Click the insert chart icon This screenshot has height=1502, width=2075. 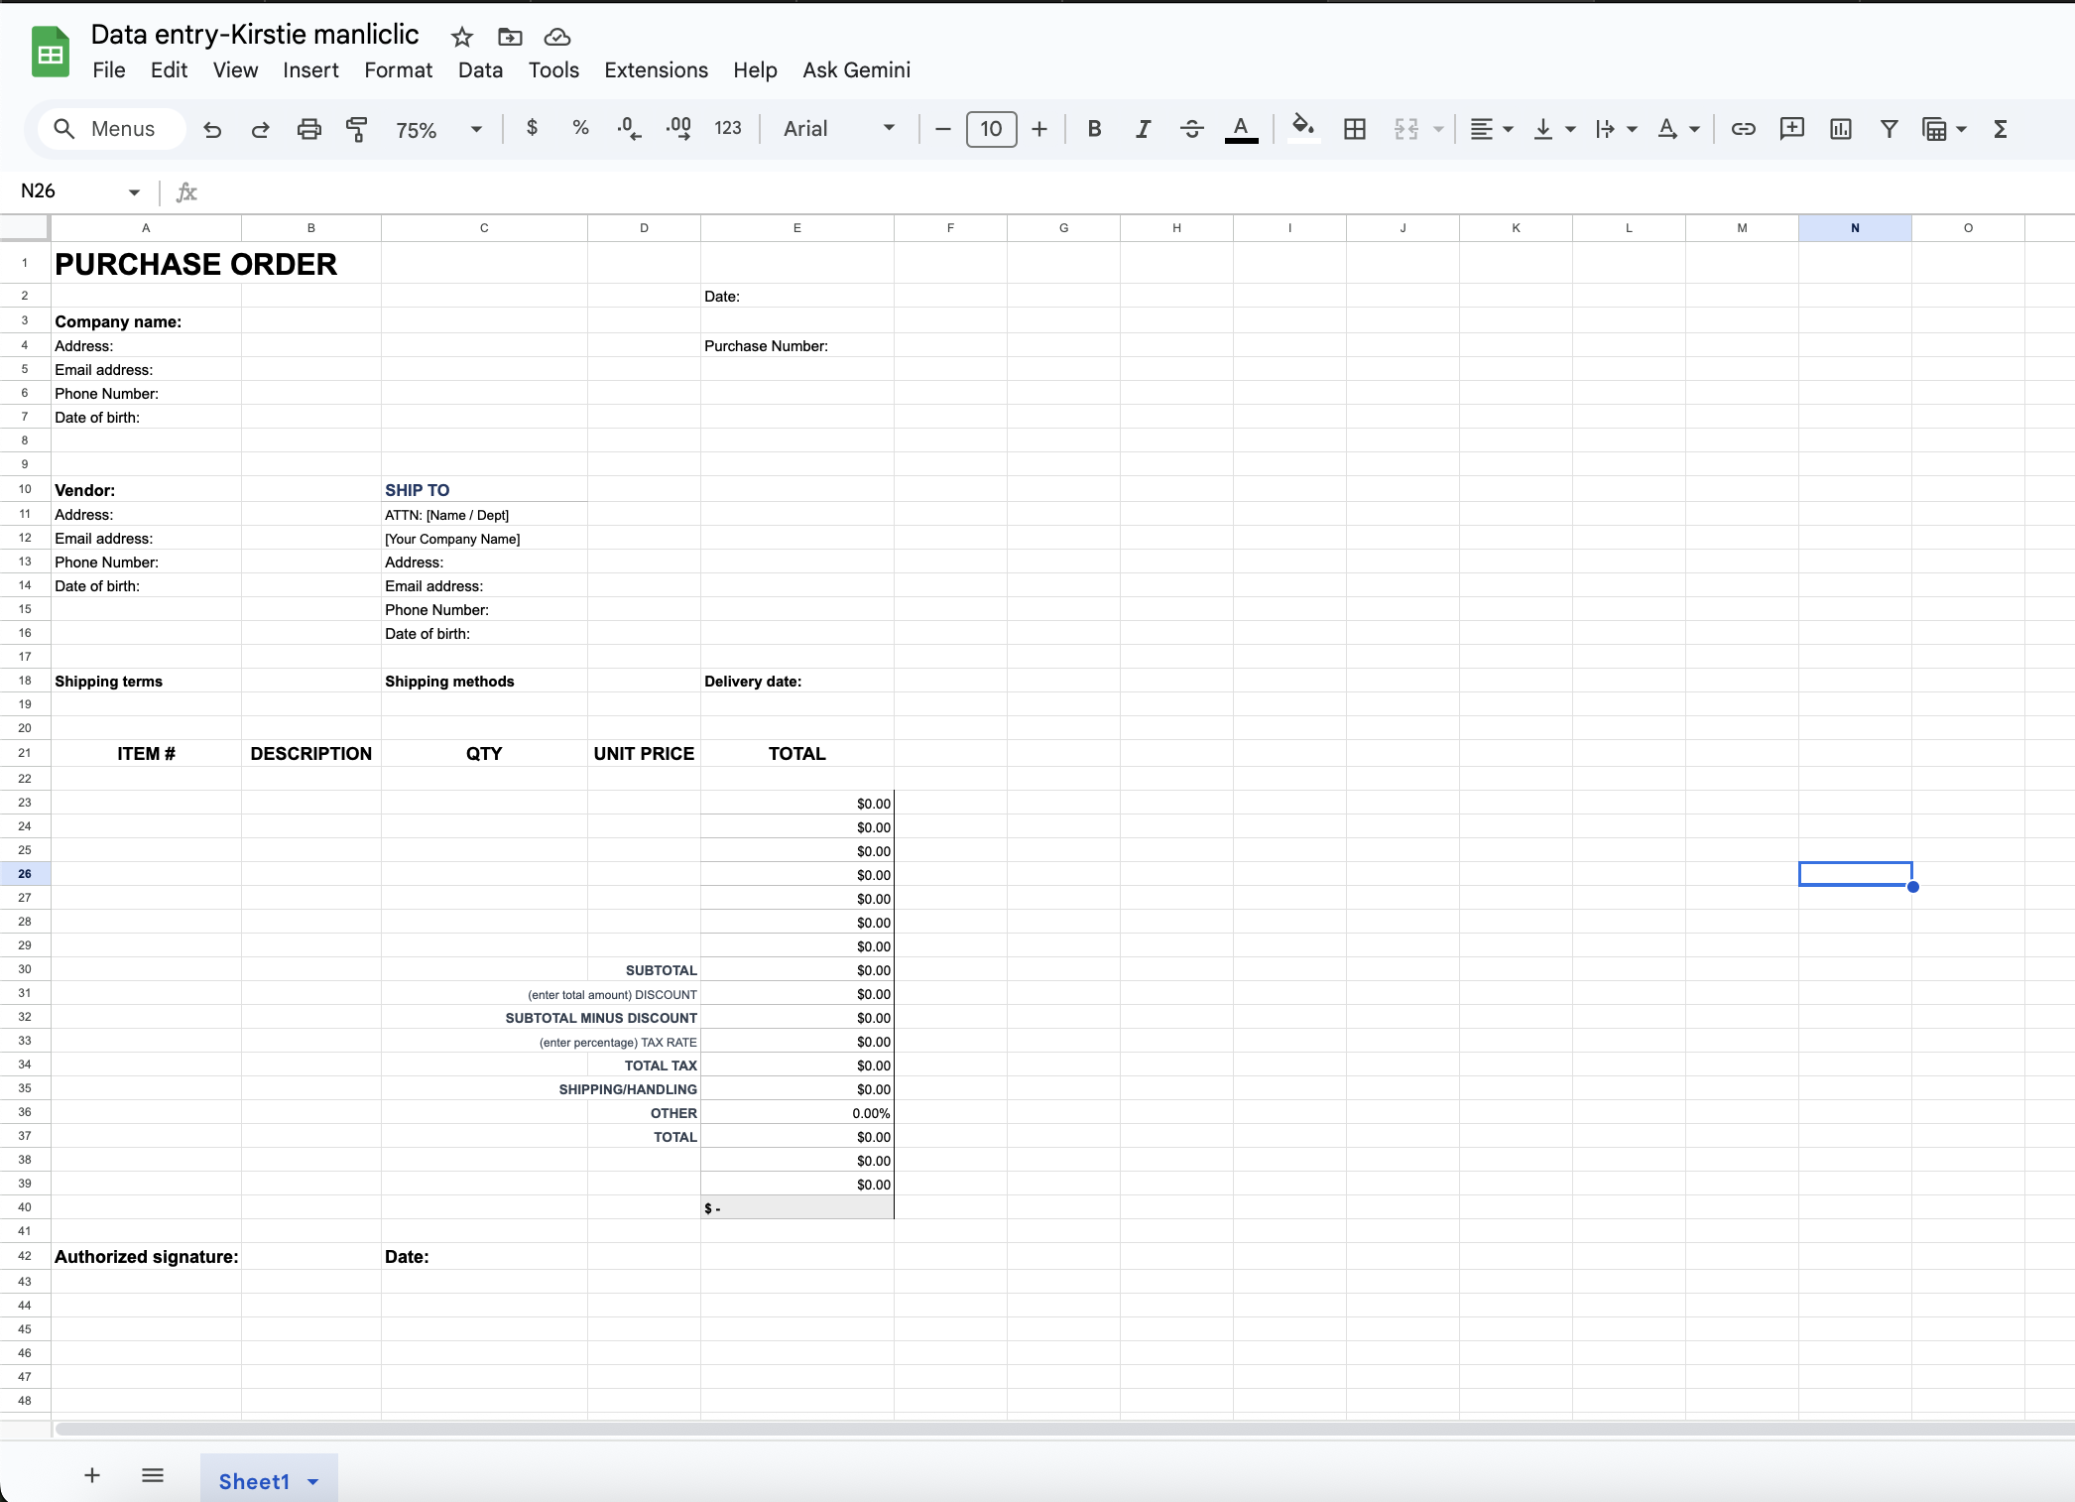(1840, 129)
